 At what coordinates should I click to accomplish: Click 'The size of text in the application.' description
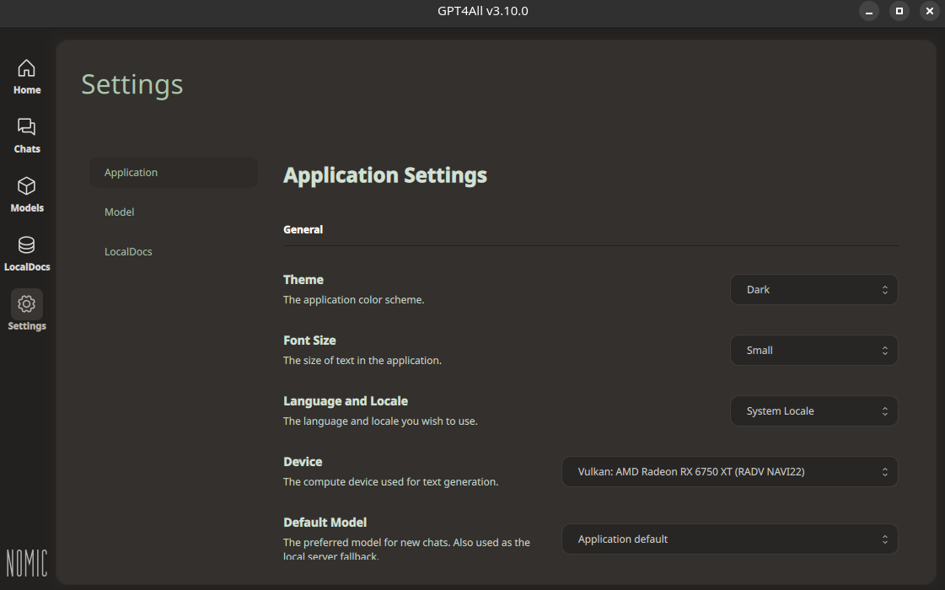(362, 361)
